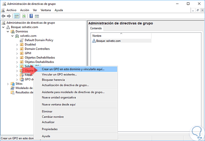The width and height of the screenshot is (205, 141).
Task: Click the Forward arrow toolbar icon
Action: point(9,16)
